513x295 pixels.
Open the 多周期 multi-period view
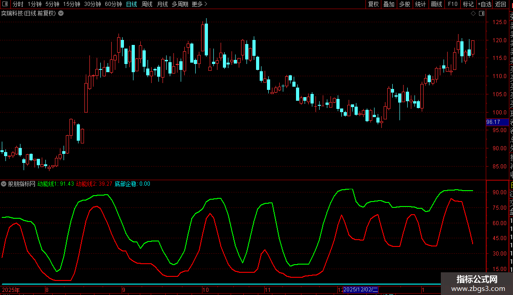pyautogui.click(x=180, y=4)
